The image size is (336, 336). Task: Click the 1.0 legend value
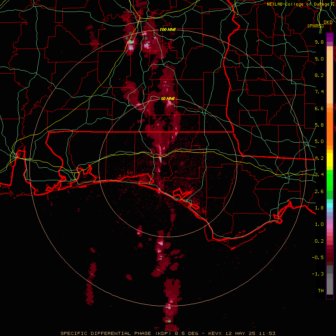(319, 224)
